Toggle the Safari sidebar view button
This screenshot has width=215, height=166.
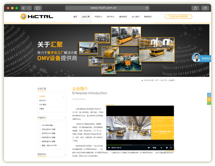[x=37, y=8]
